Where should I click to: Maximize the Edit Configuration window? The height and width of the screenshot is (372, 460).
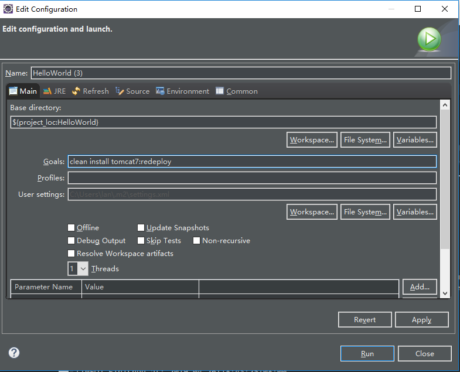click(x=418, y=9)
